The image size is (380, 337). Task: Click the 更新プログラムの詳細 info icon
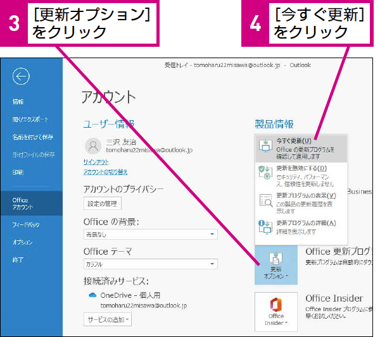pos(265,227)
